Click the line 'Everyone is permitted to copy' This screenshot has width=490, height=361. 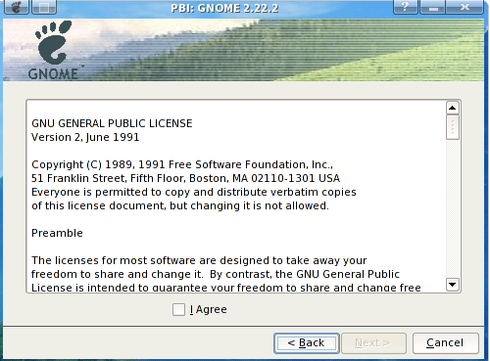(194, 192)
